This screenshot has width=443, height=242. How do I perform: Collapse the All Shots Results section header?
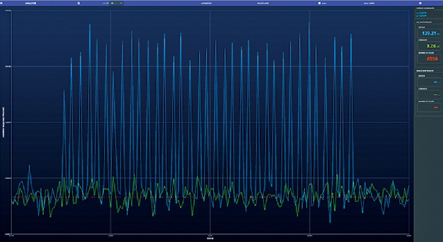428,22
